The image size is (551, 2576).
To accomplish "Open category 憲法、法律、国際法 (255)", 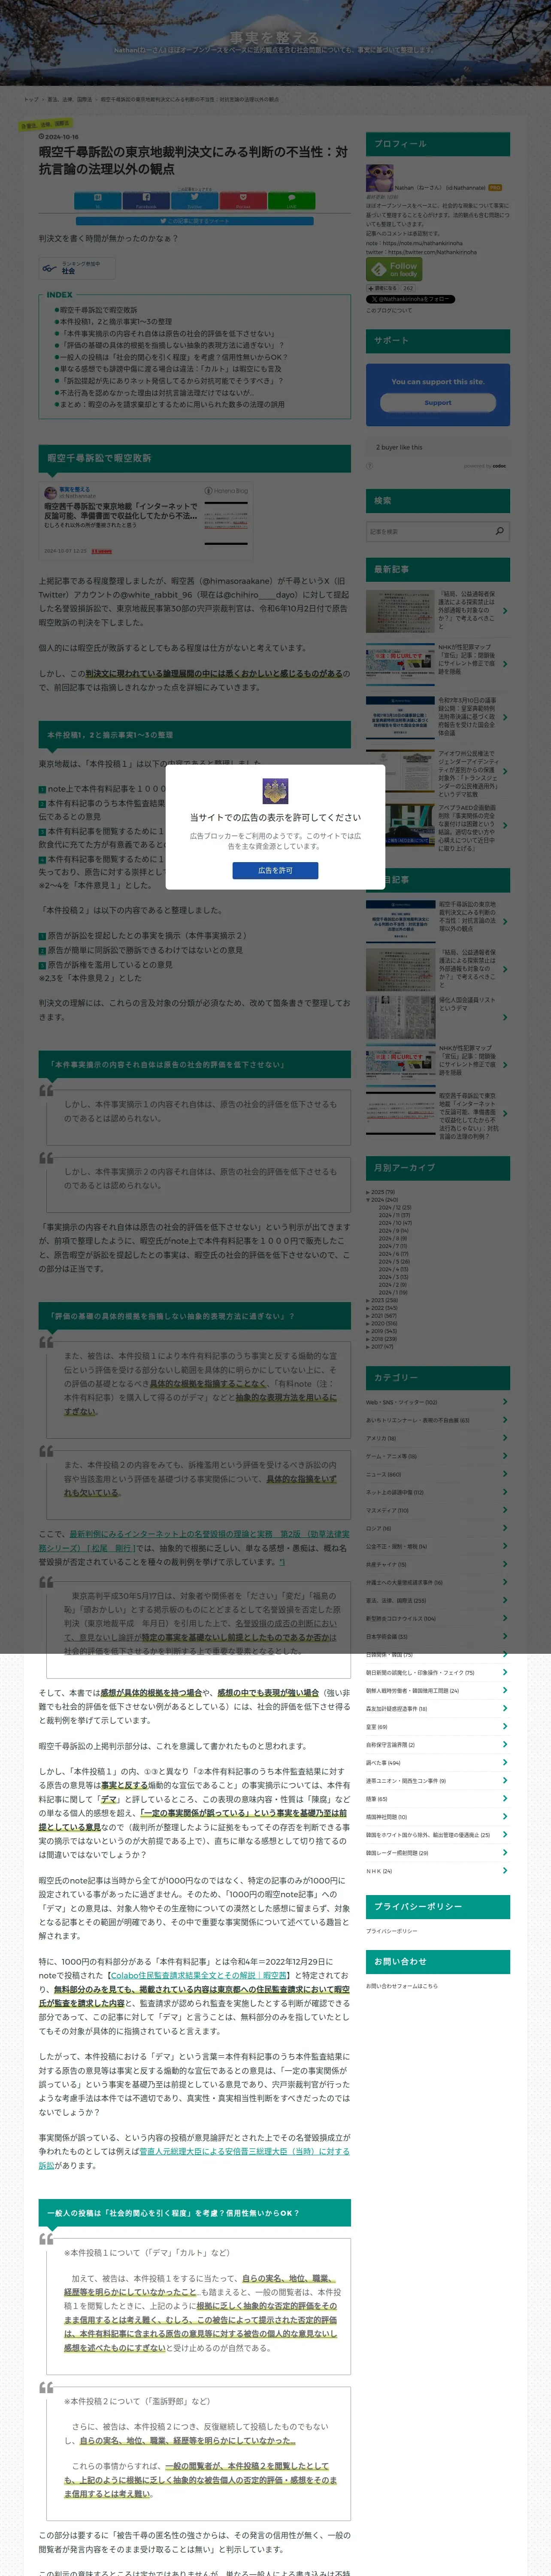I will point(396,1600).
